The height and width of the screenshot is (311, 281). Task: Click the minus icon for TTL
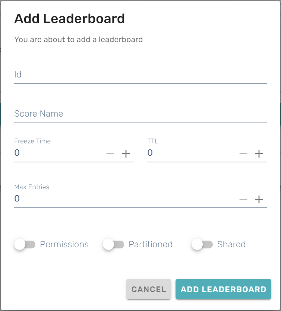click(x=243, y=153)
